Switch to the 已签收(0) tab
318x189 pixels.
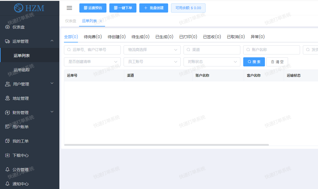[212, 37]
